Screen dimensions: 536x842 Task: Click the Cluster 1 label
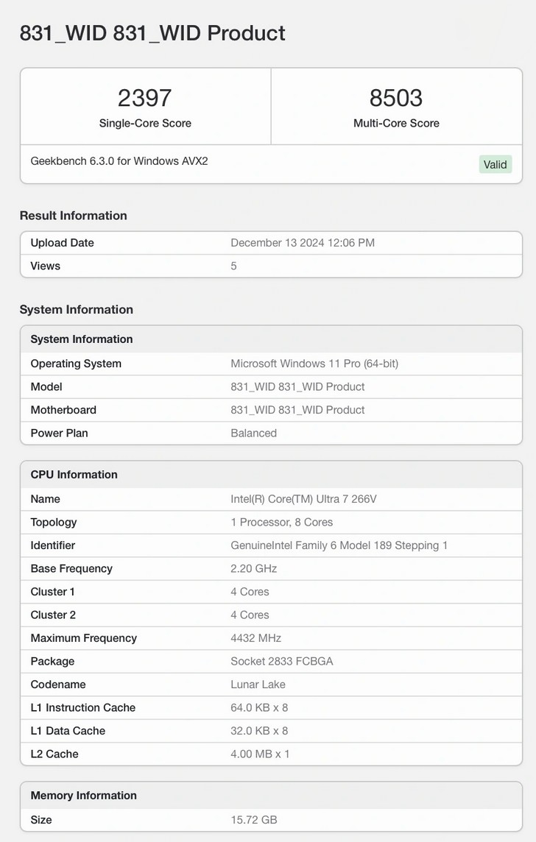coord(52,591)
